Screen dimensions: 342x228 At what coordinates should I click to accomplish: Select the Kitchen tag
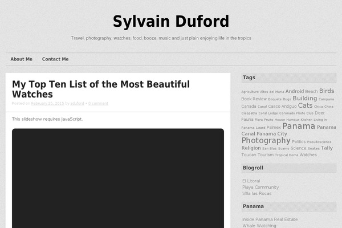tap(307, 120)
